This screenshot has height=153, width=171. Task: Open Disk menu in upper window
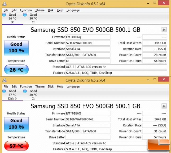51,10
